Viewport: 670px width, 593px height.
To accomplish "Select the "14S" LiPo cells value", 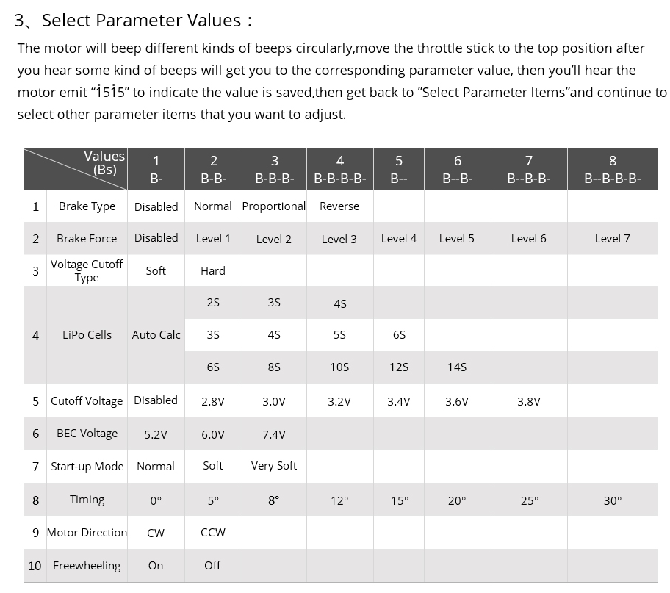I will [457, 367].
